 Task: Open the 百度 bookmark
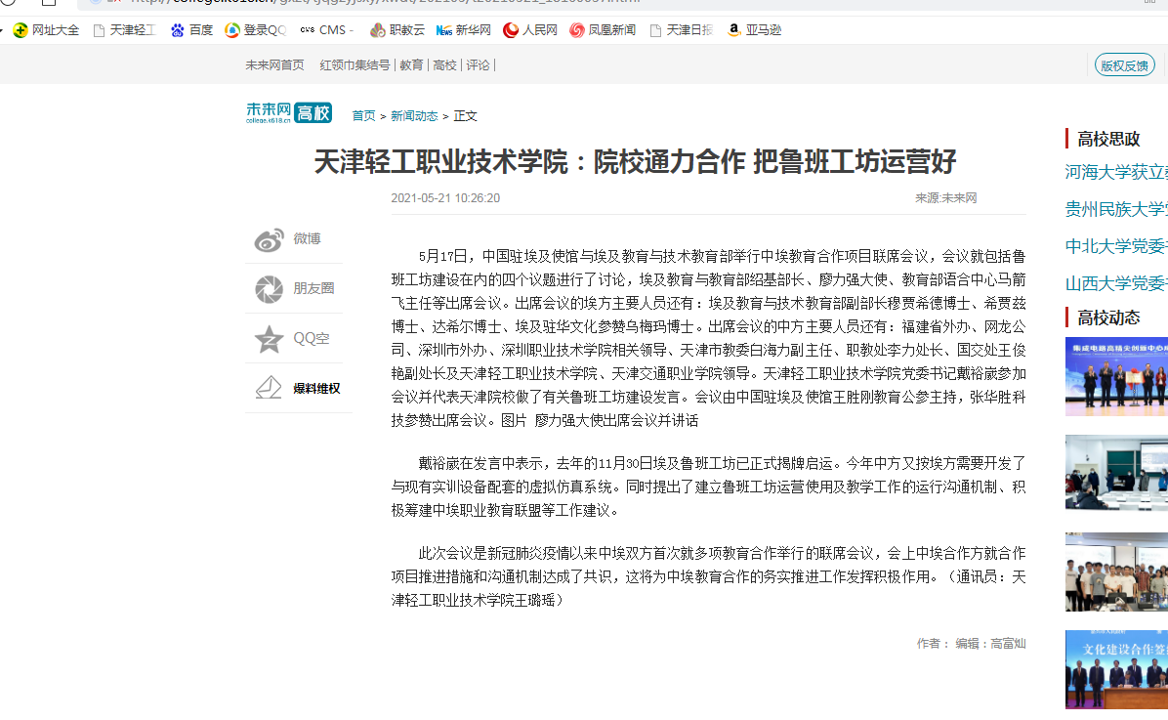point(191,30)
